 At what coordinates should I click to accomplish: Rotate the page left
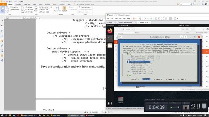tap(44, 9)
